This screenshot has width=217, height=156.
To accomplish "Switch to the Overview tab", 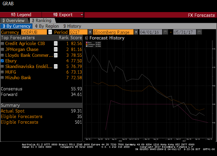I will [15, 21].
